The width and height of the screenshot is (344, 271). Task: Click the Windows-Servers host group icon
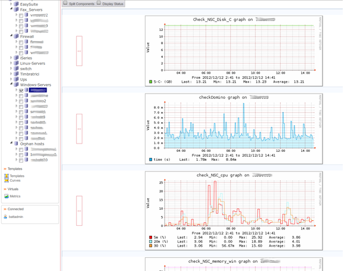click(x=16, y=85)
